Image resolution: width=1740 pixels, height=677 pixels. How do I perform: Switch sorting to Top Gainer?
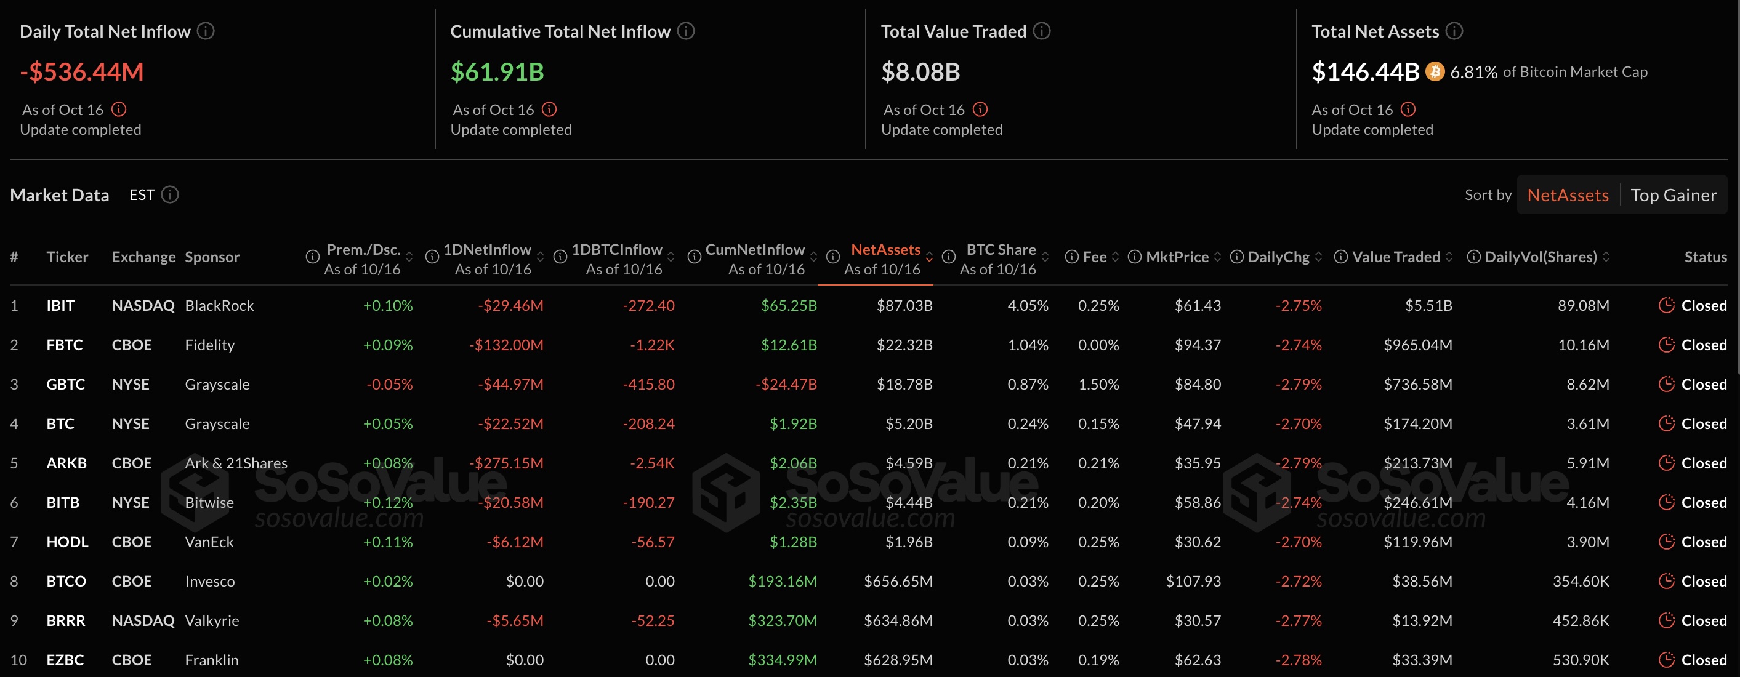1673,195
